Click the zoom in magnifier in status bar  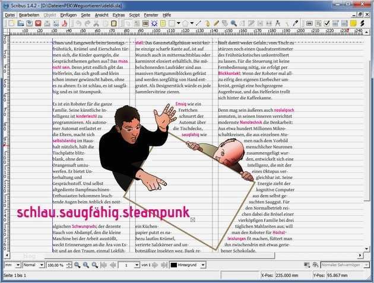[95, 265]
